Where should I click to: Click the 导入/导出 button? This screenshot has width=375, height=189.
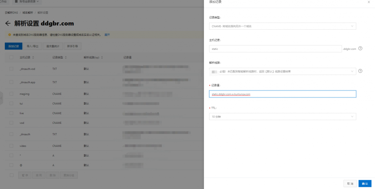pos(33,46)
